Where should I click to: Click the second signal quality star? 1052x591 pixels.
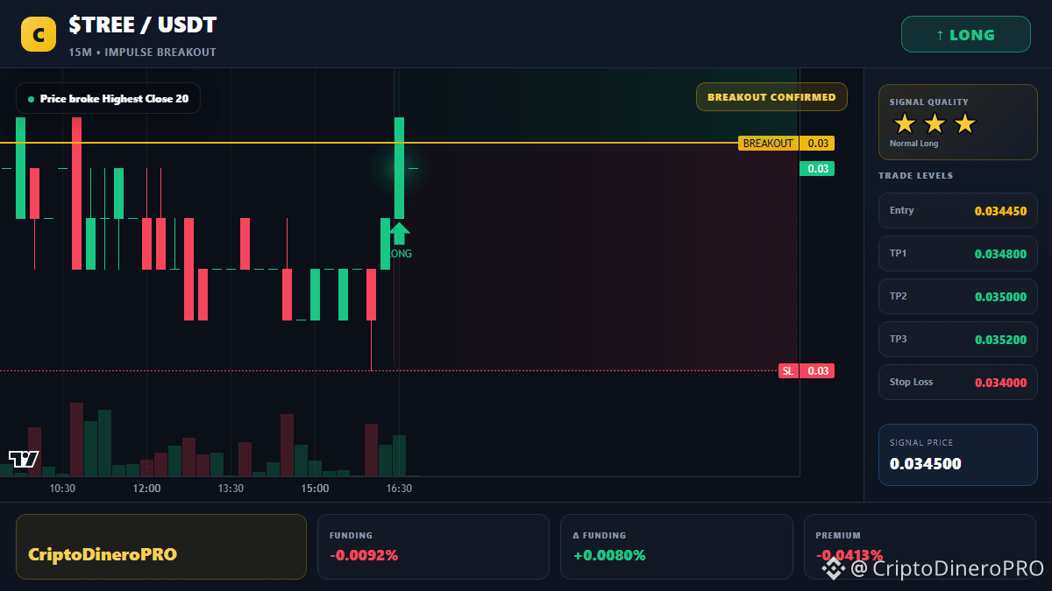tap(935, 123)
